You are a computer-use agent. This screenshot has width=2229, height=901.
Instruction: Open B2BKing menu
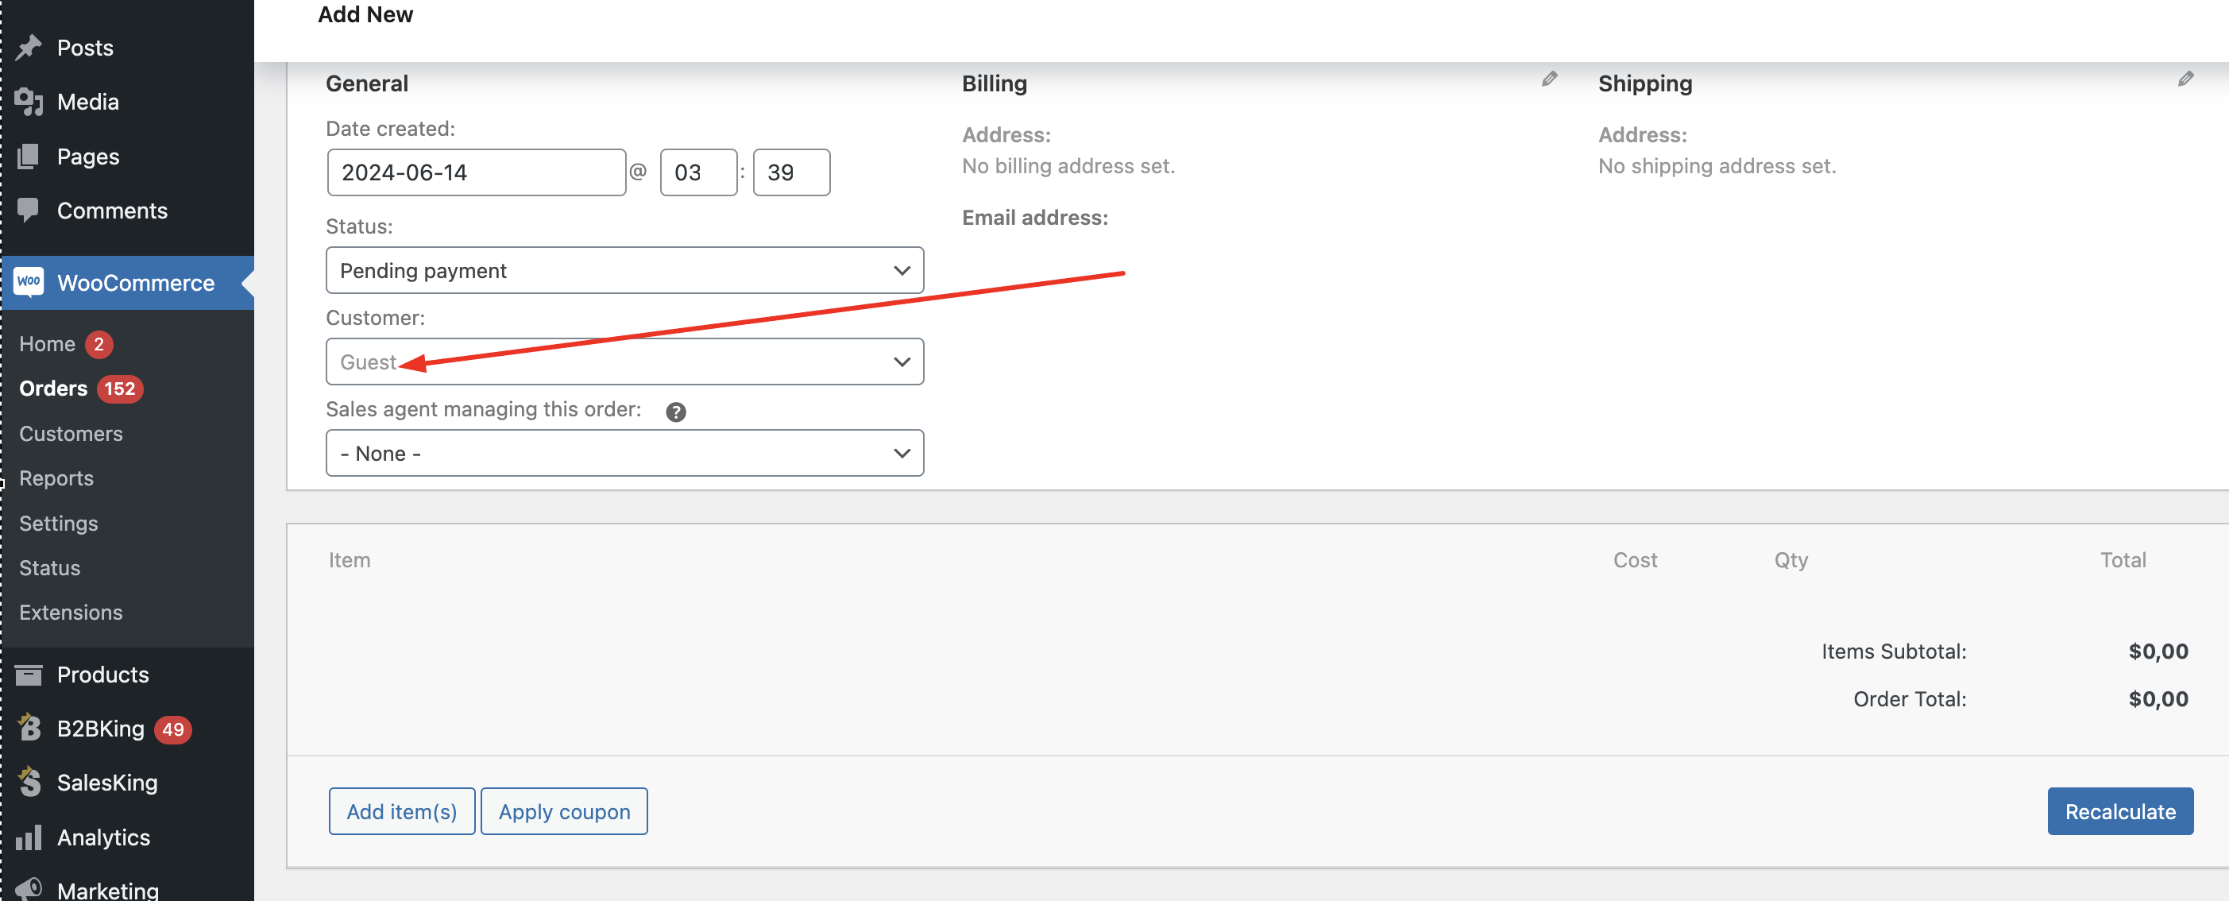coord(100,729)
